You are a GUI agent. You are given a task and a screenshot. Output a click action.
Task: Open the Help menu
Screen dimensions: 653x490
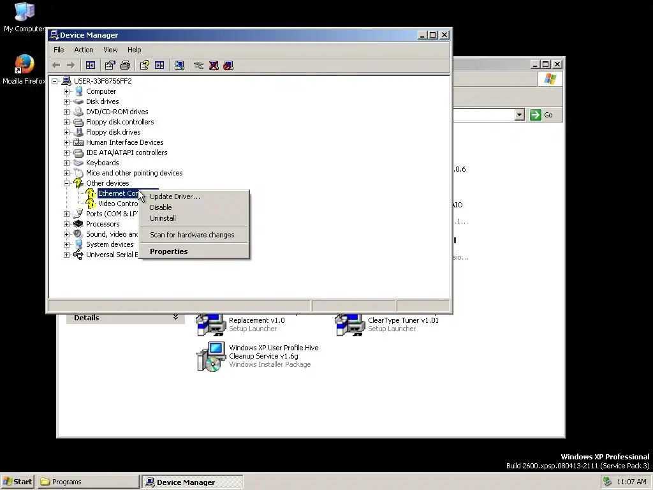[x=134, y=50]
